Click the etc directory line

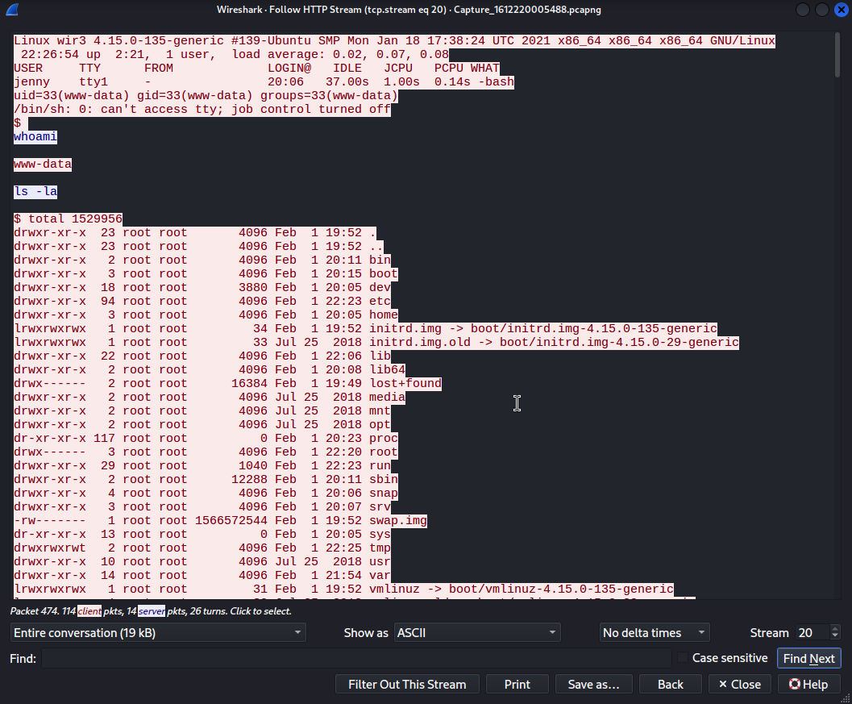coord(202,301)
